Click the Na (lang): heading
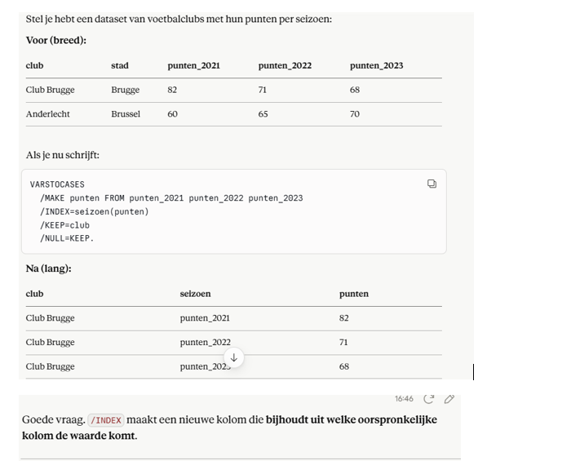 48,268
